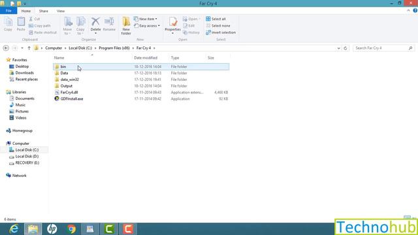Image resolution: width=418 pixels, height=235 pixels.
Task: Click Local Disk (C:) in the breadcrumb
Action: (x=80, y=48)
